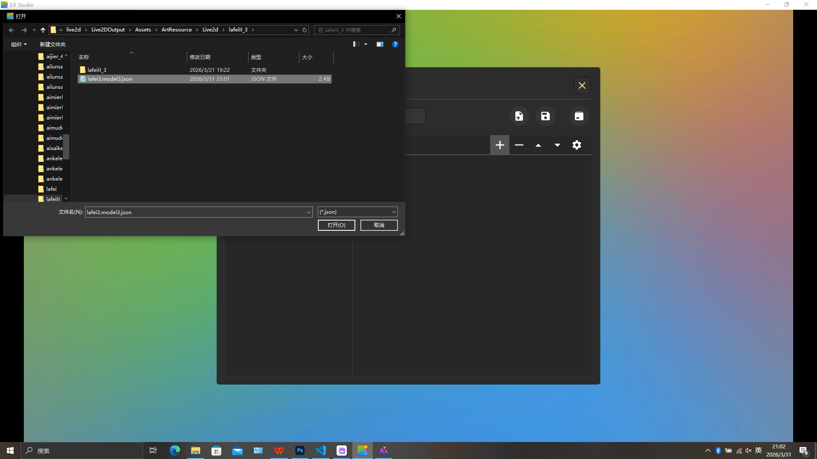Open the 组织 menu
The height and width of the screenshot is (459, 817).
tap(19, 44)
